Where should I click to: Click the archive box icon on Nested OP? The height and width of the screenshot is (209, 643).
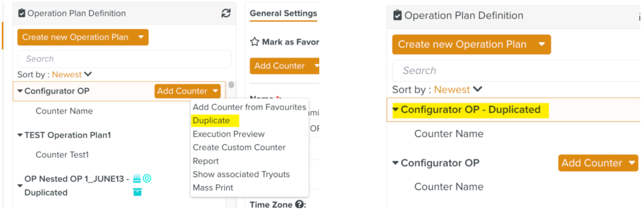click(x=137, y=192)
